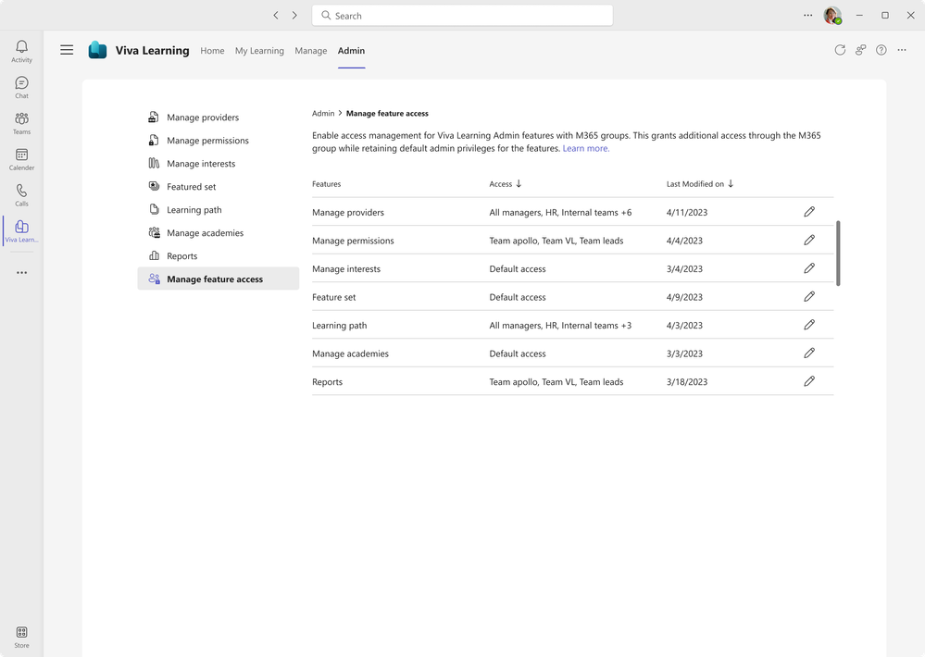
Task: Sort the table by Access column
Action: 506,184
